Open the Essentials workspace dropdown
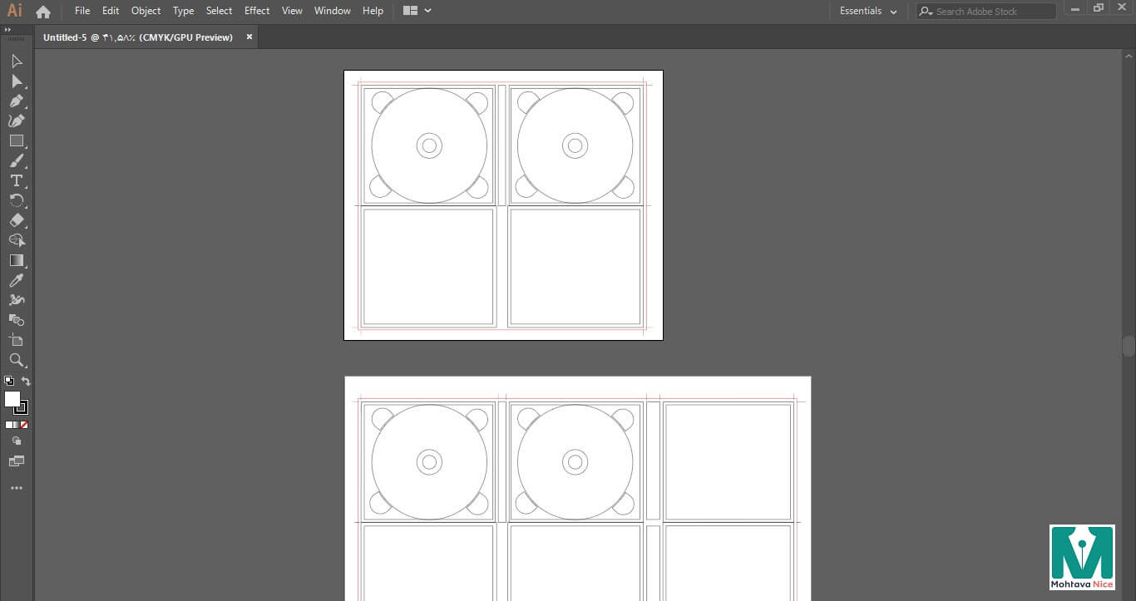Screen dimensions: 1136x601 click(x=868, y=12)
